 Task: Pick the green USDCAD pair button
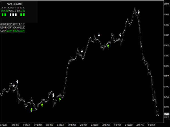tap(16, 31)
